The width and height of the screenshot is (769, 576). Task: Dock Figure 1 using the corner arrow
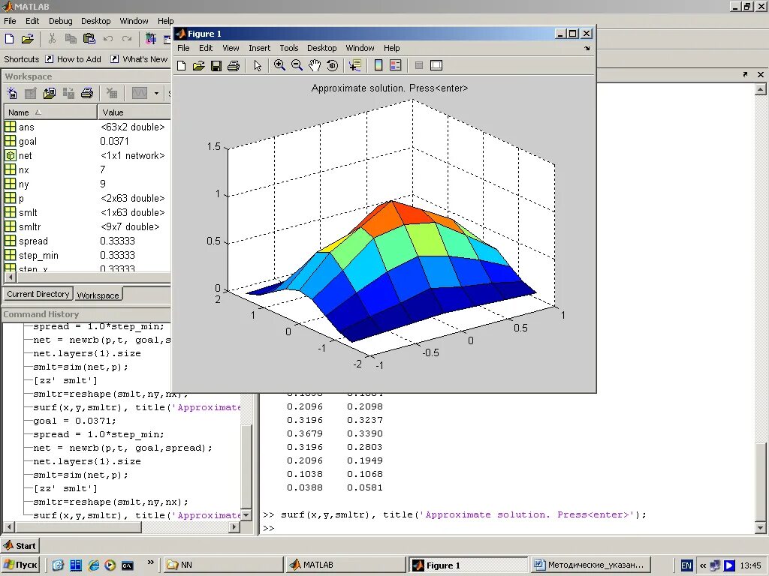pyautogui.click(x=587, y=48)
